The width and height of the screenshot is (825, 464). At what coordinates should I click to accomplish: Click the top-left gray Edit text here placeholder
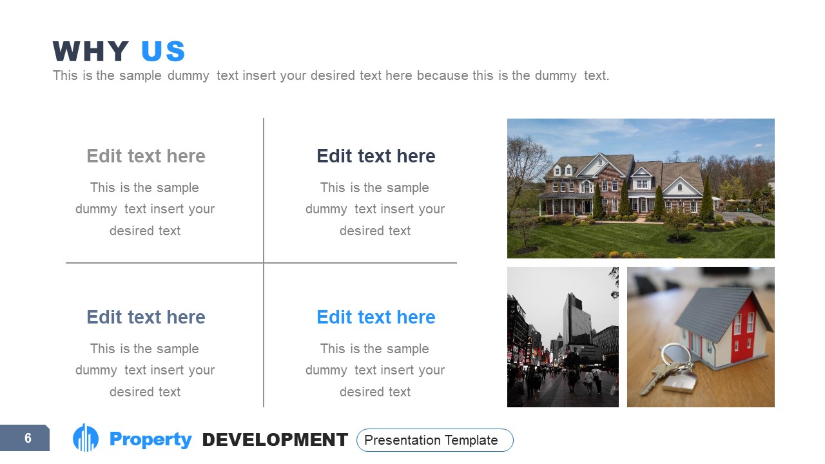point(145,156)
